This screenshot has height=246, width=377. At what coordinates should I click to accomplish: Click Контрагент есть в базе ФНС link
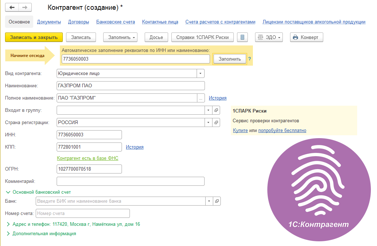point(88,158)
